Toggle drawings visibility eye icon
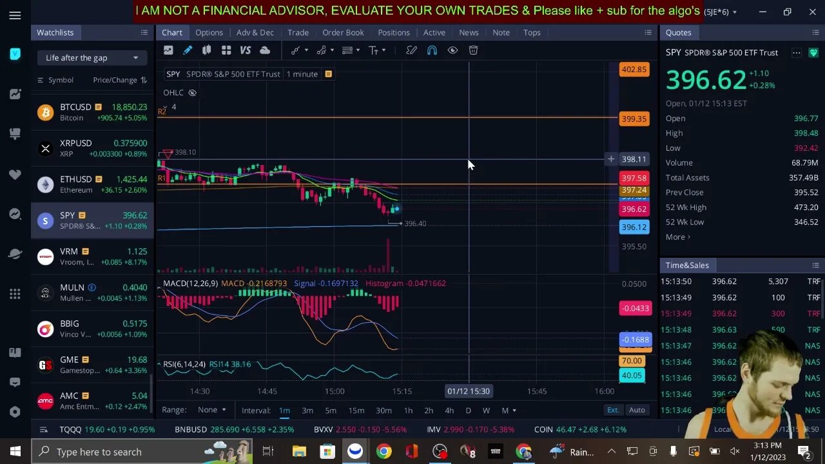The width and height of the screenshot is (825, 464). pos(452,50)
